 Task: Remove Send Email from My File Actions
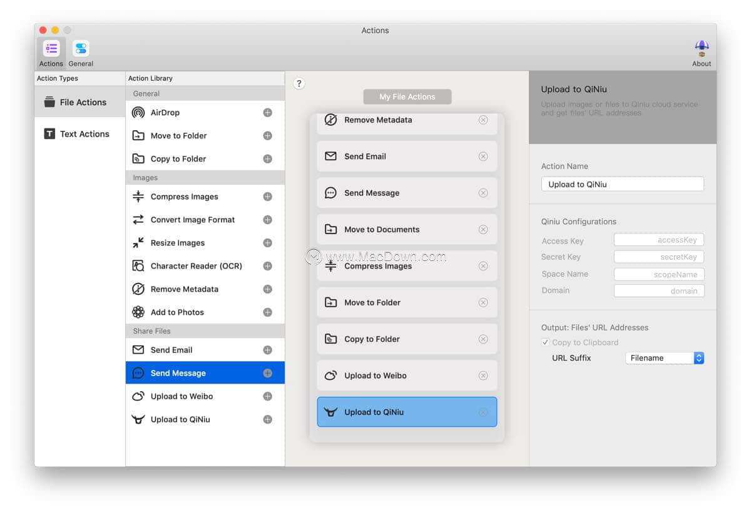483,156
